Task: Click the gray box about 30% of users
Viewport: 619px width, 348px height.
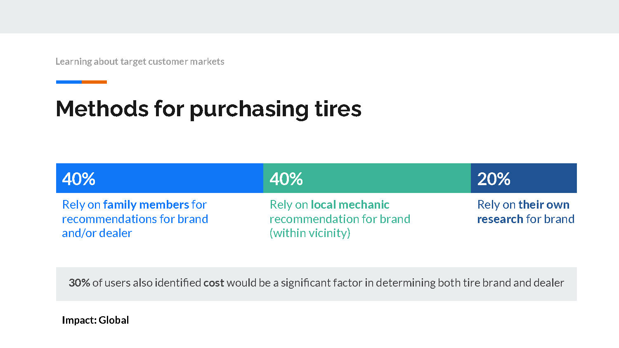Action: click(x=317, y=284)
